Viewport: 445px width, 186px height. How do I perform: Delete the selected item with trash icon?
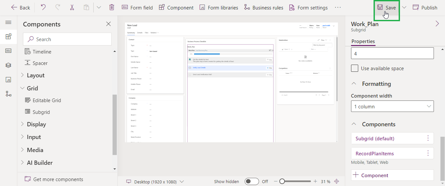112,8
